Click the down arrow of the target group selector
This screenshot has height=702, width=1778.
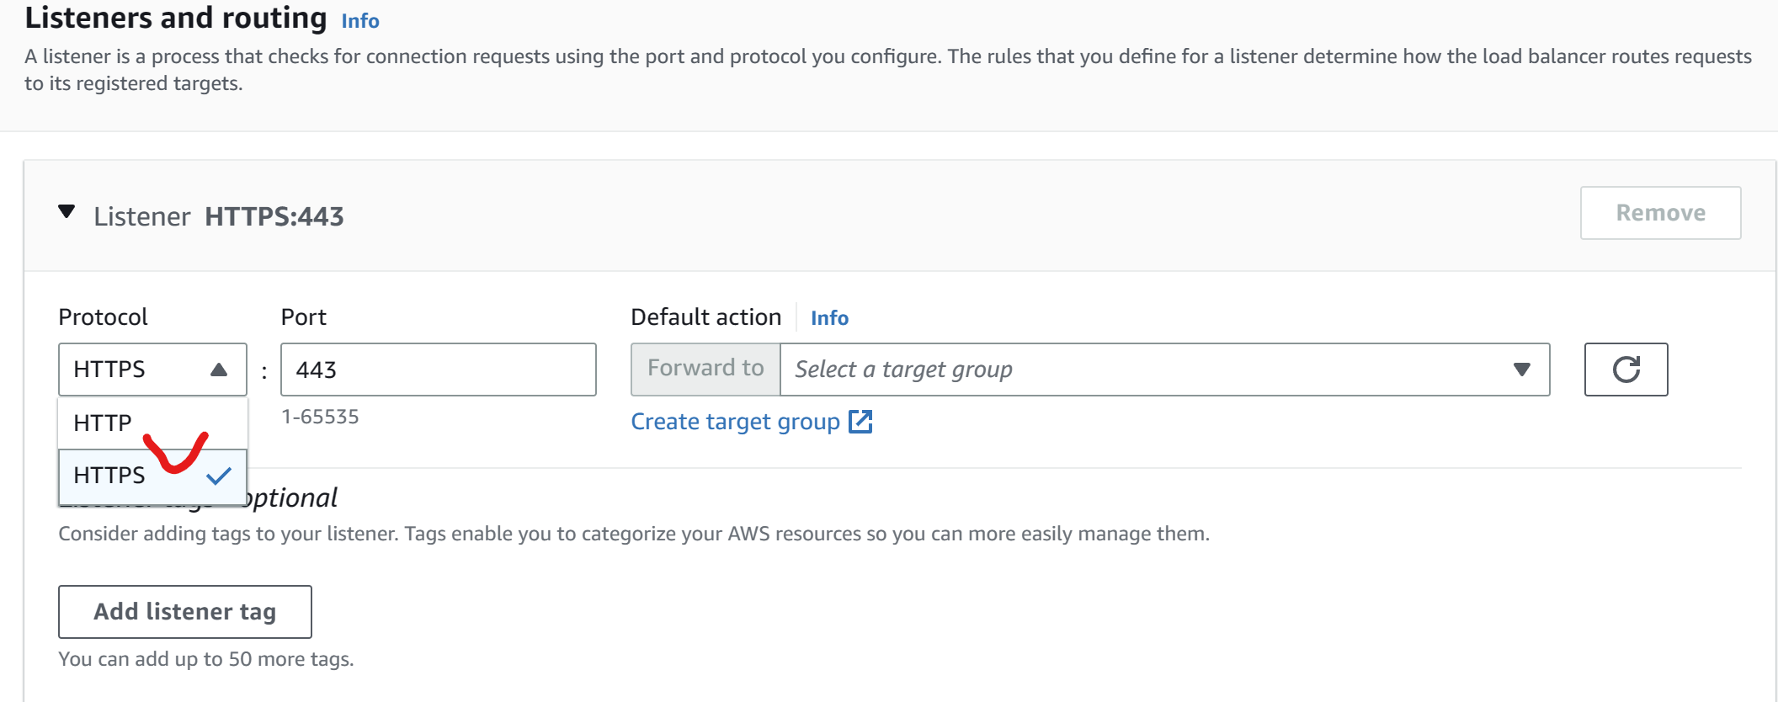(x=1521, y=370)
